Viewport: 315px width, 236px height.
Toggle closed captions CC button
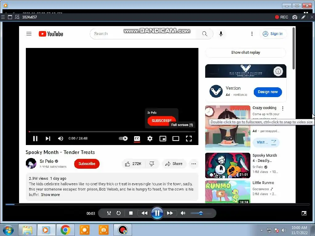tap(137, 139)
